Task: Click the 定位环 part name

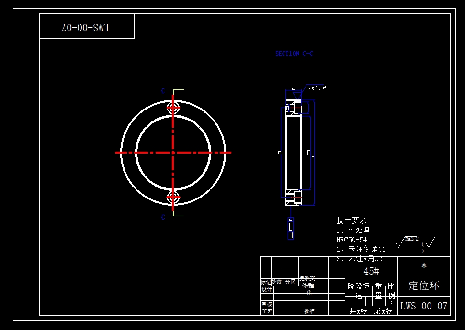Action: point(424,286)
